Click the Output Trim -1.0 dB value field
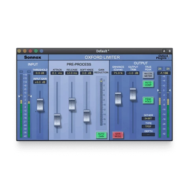The image size is (189, 189). tap(133, 73)
